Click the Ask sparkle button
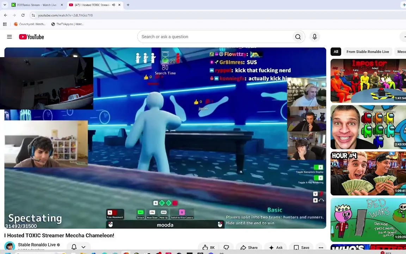The width and height of the screenshot is (406, 254). coord(276,248)
